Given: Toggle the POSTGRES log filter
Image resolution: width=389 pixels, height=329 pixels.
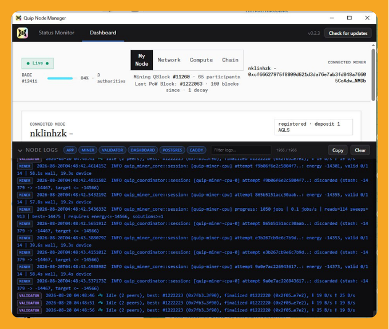Looking at the screenshot, I should coord(172,150).
